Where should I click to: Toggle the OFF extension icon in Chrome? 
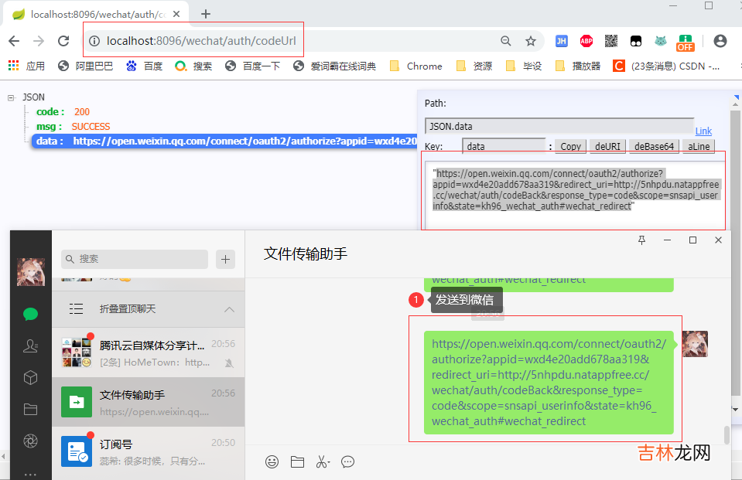click(686, 42)
